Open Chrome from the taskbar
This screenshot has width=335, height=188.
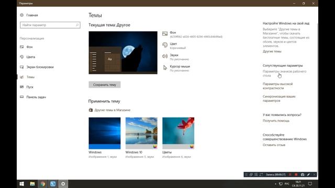coord(43,184)
